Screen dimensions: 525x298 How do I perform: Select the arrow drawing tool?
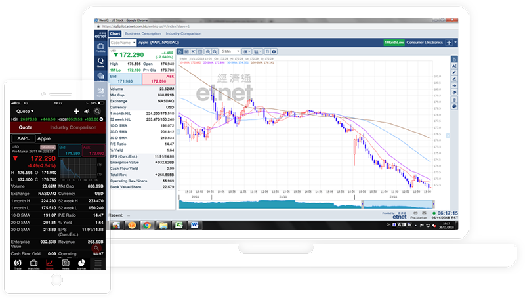click(x=454, y=86)
